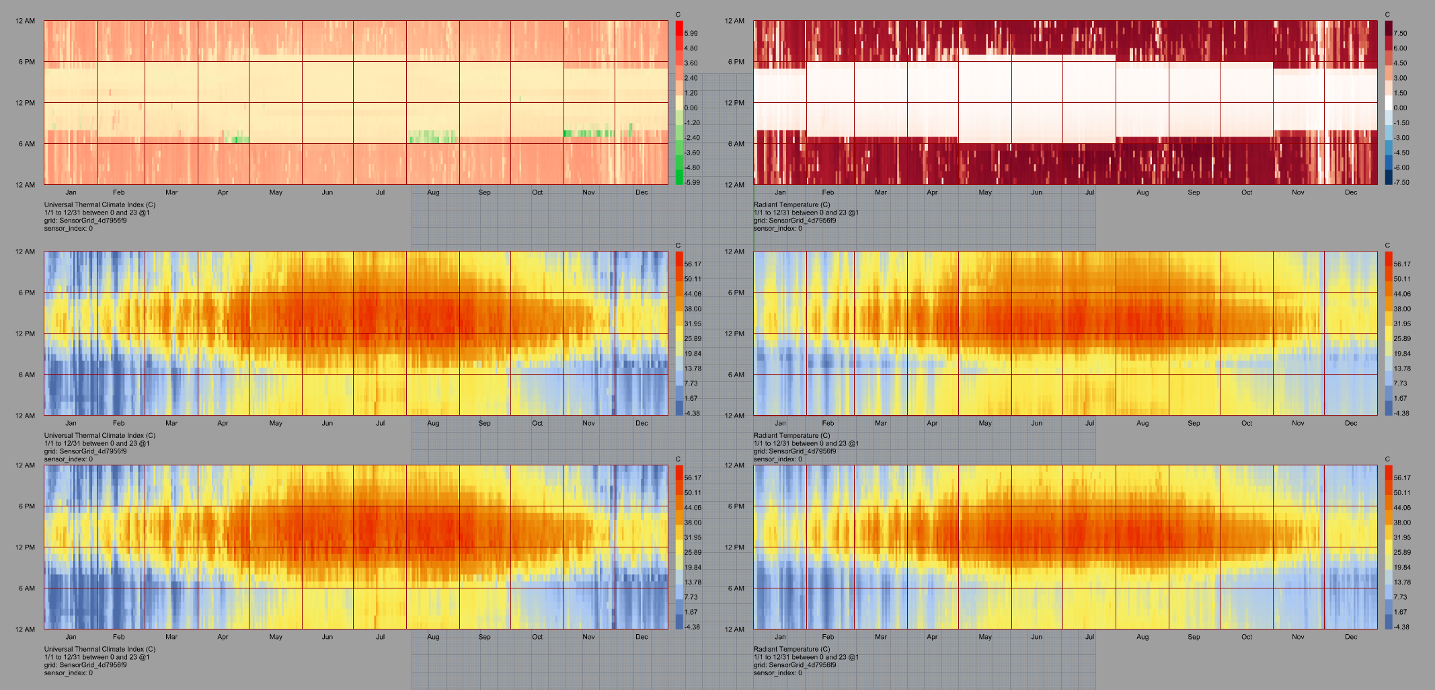Select the sensor_index: 0 text under the middle-left chart
Viewport: 1435px width, 690px height.
tap(69, 459)
